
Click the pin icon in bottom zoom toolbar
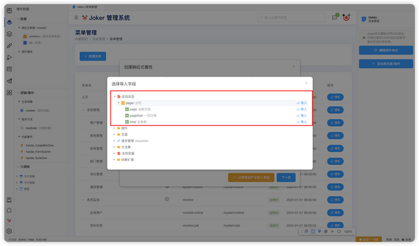coord(319,232)
